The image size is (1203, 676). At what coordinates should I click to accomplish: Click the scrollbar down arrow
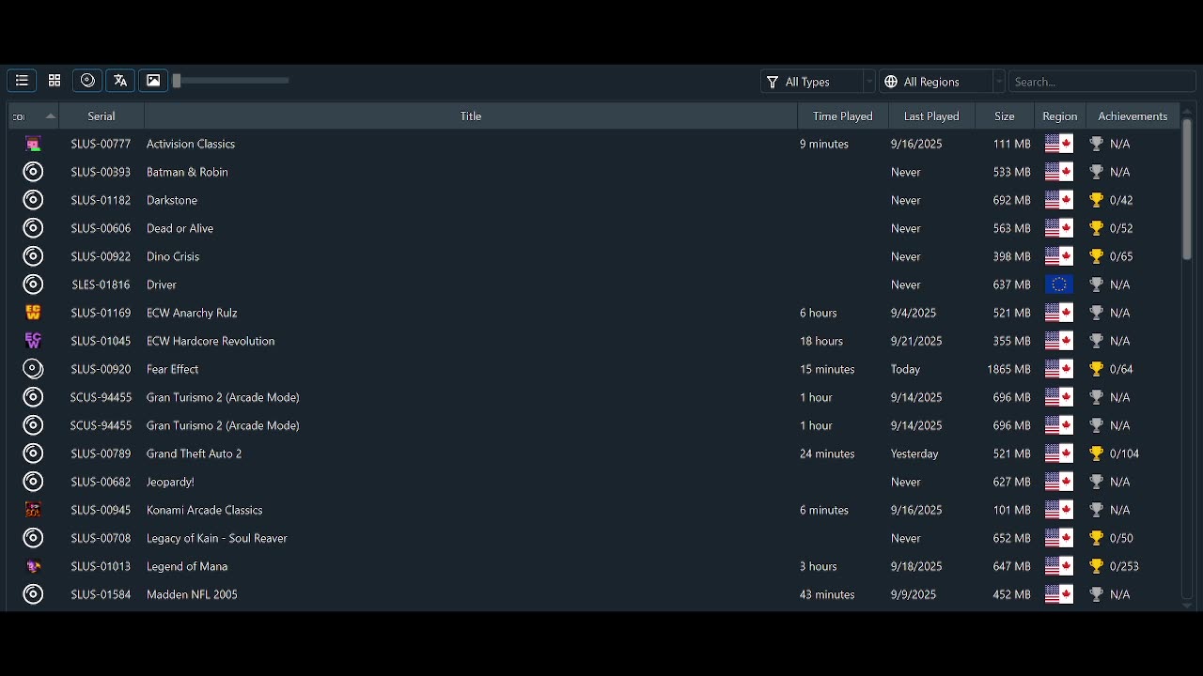pyautogui.click(x=1187, y=606)
